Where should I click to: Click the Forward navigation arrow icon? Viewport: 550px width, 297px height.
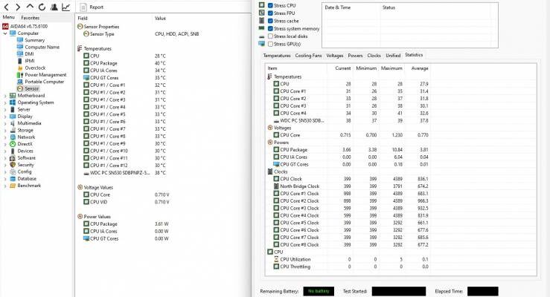click(18, 7)
